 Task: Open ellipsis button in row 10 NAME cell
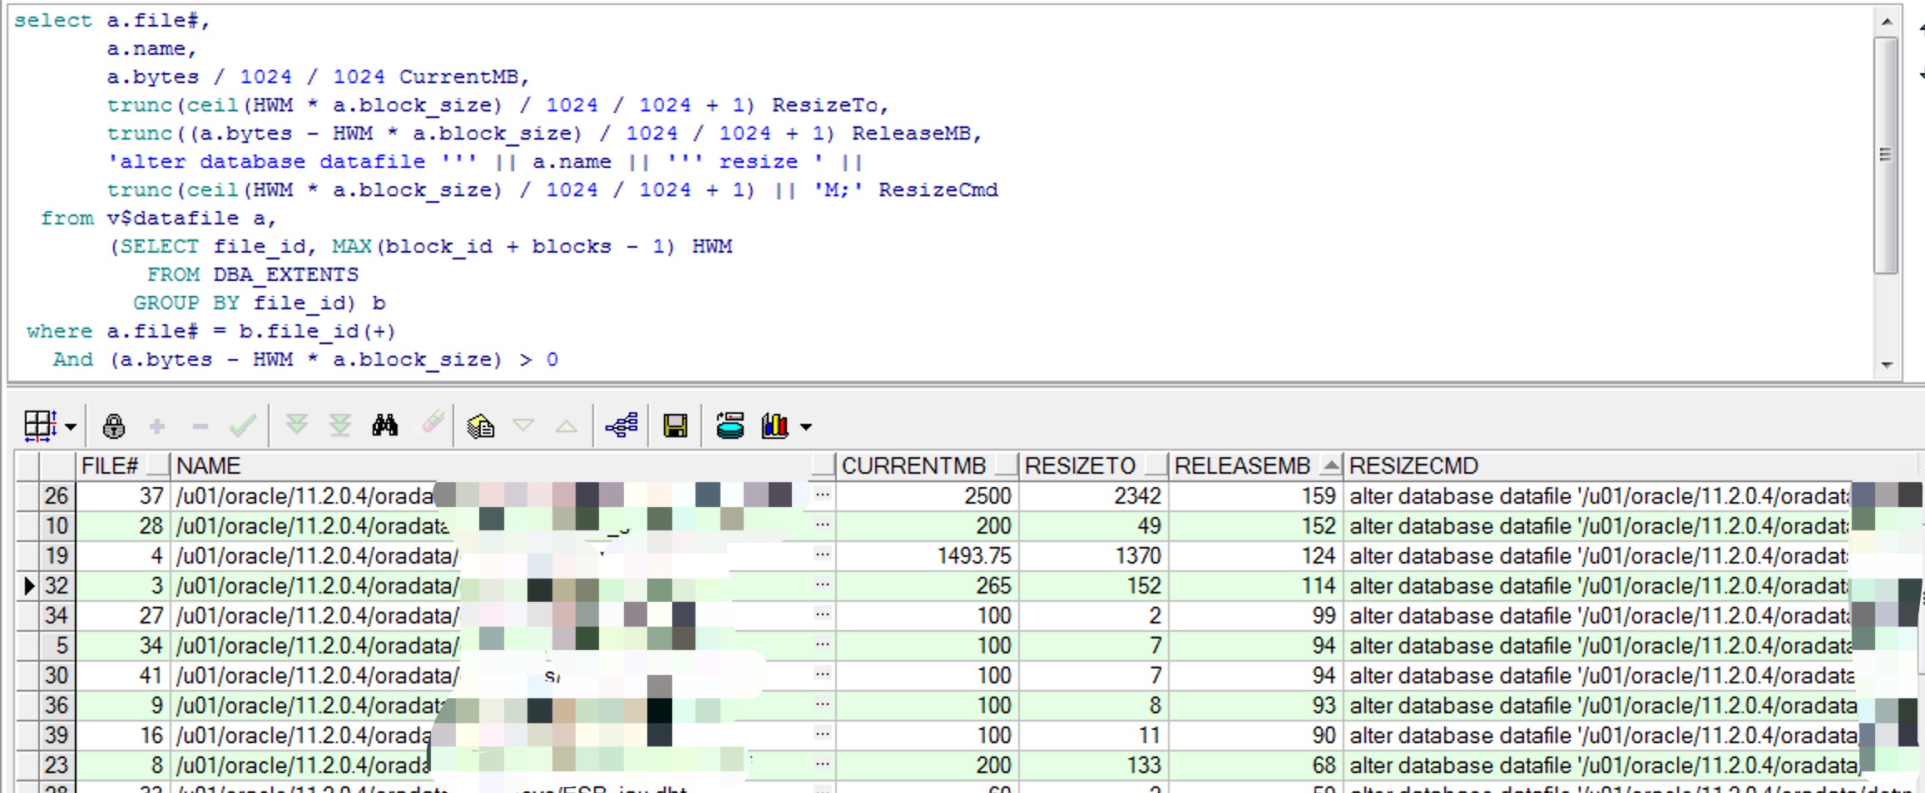[822, 525]
